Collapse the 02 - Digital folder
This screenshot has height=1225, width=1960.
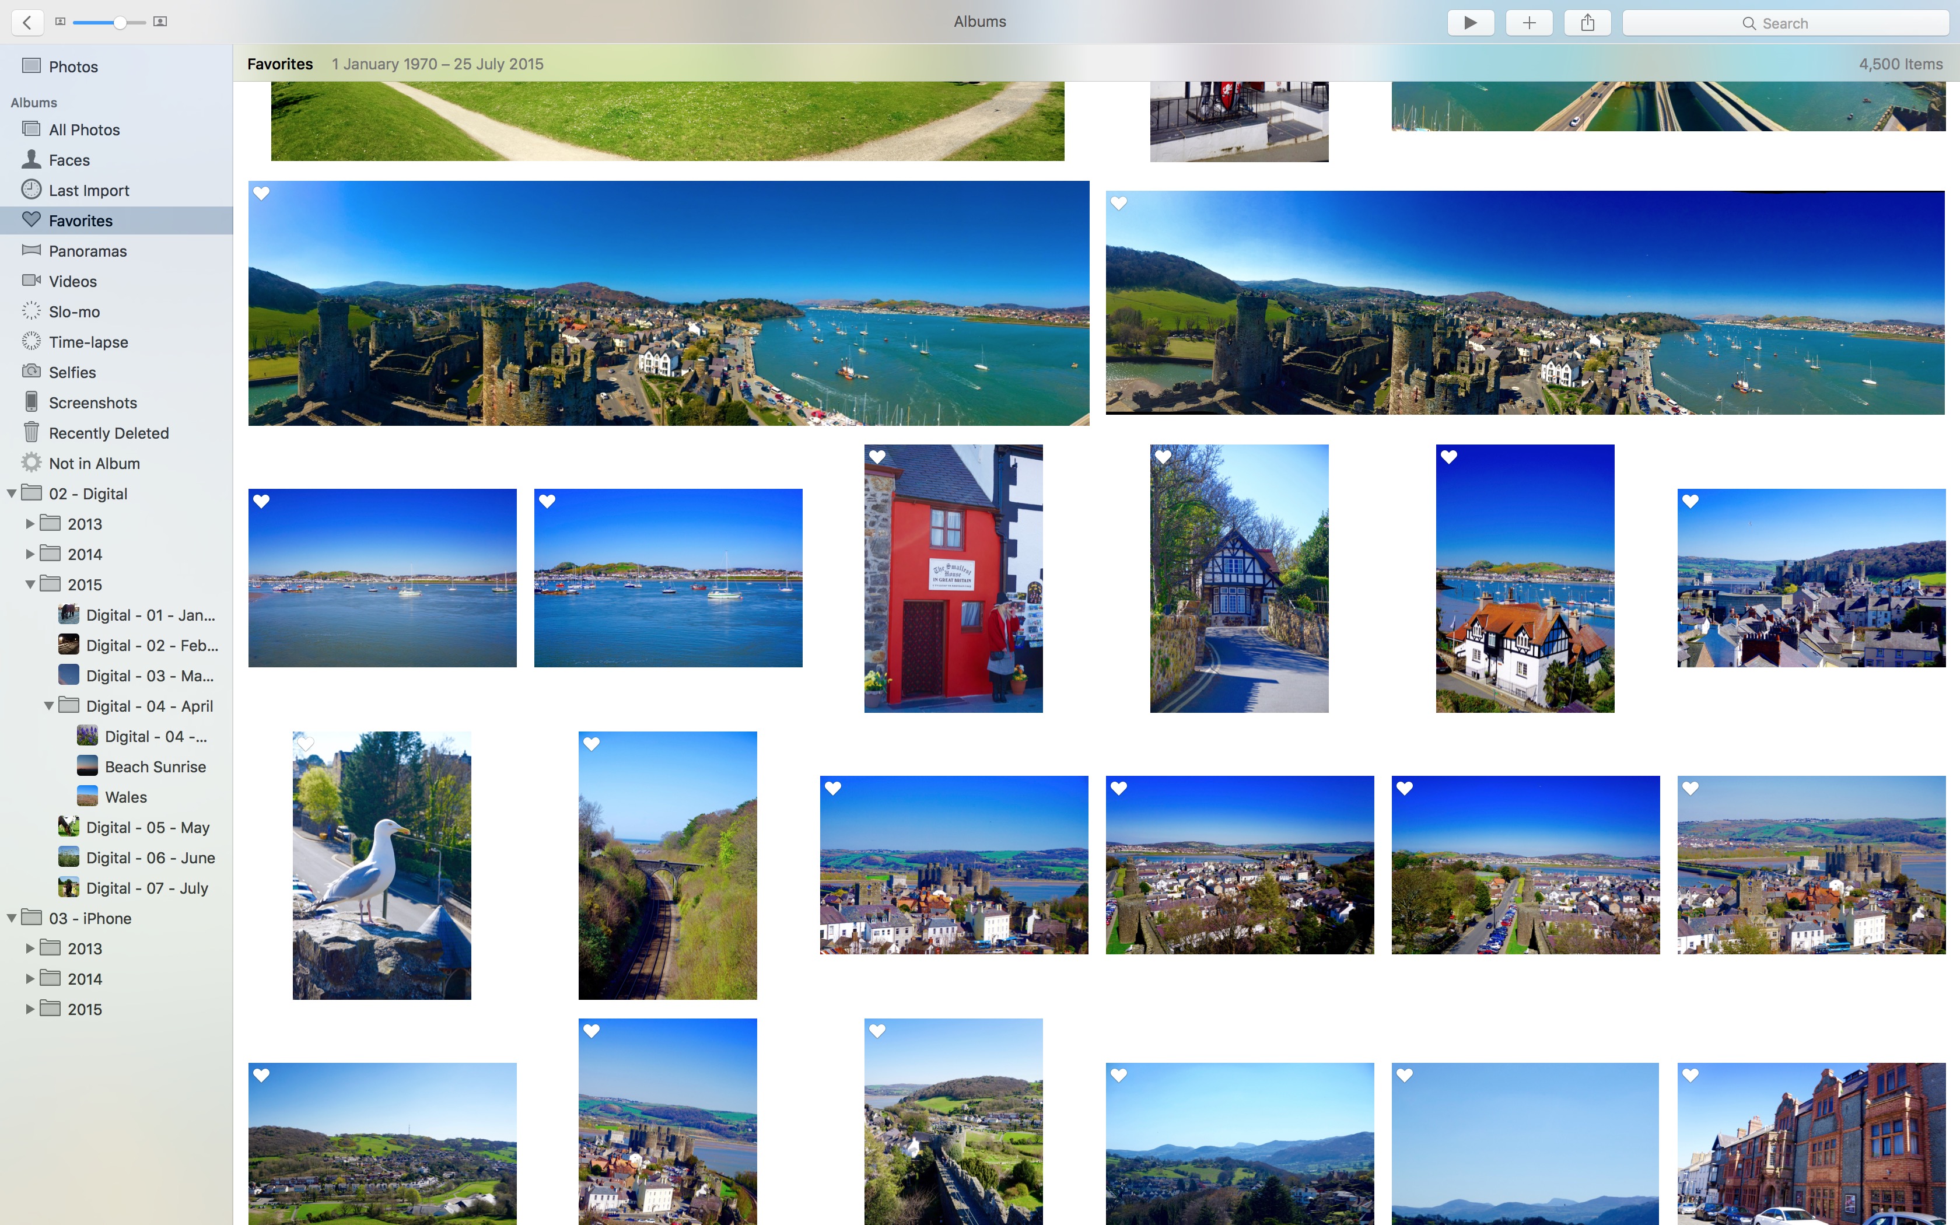point(12,494)
